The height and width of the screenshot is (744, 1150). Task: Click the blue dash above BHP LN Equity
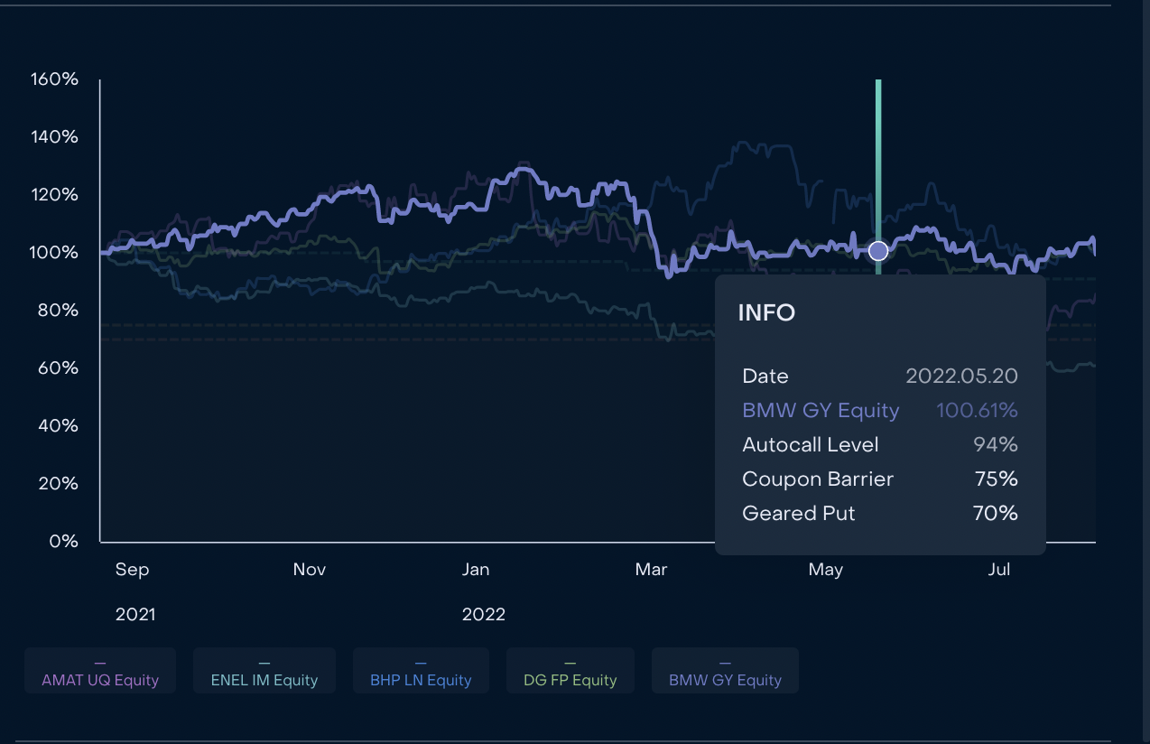[x=421, y=664]
